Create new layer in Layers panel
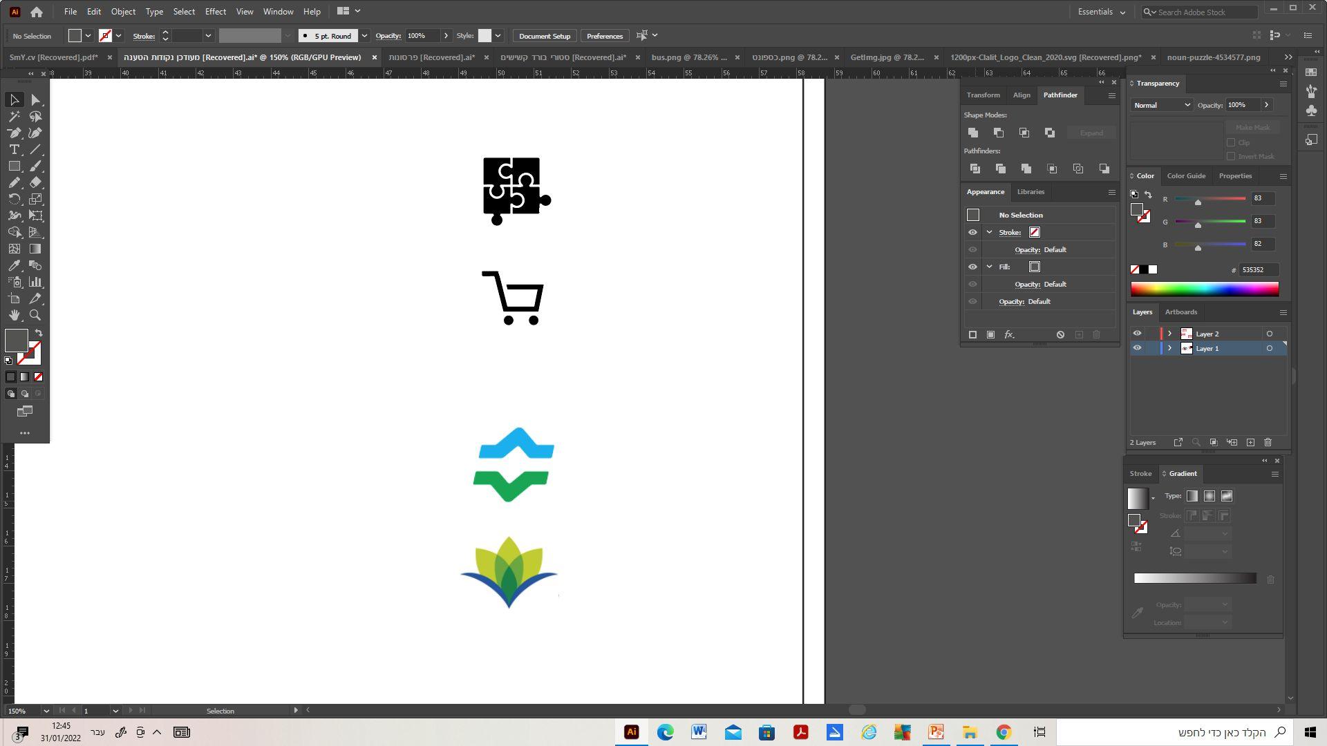This screenshot has width=1327, height=746. [1250, 443]
